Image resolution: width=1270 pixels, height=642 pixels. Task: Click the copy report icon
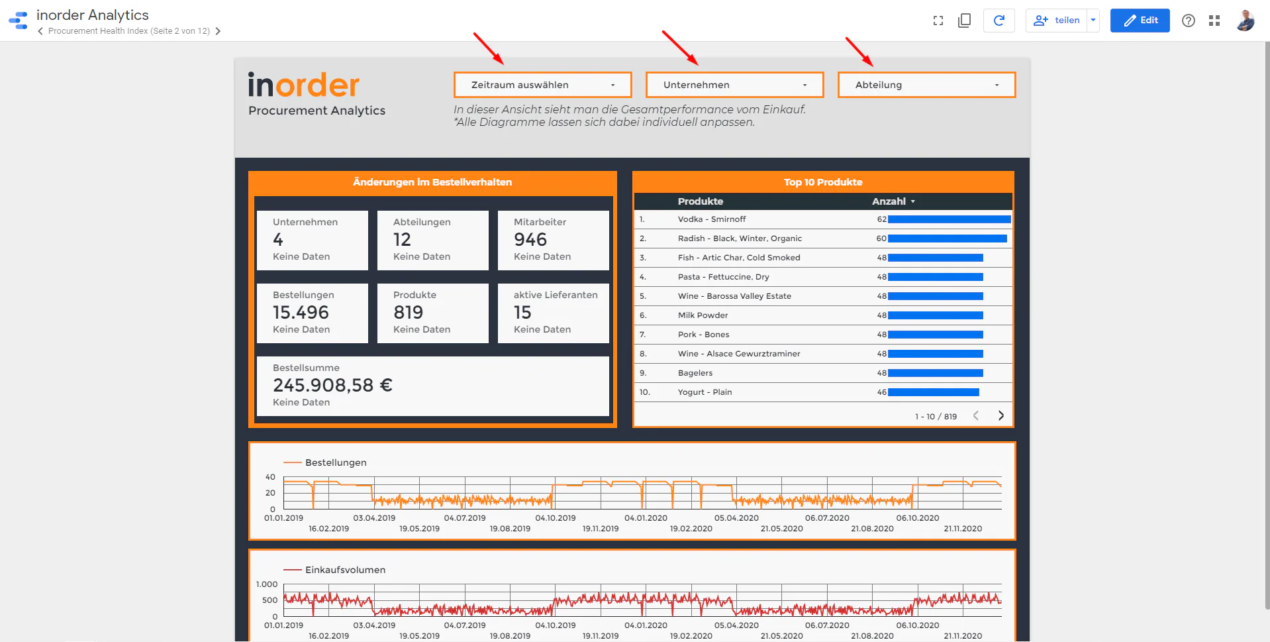[965, 21]
